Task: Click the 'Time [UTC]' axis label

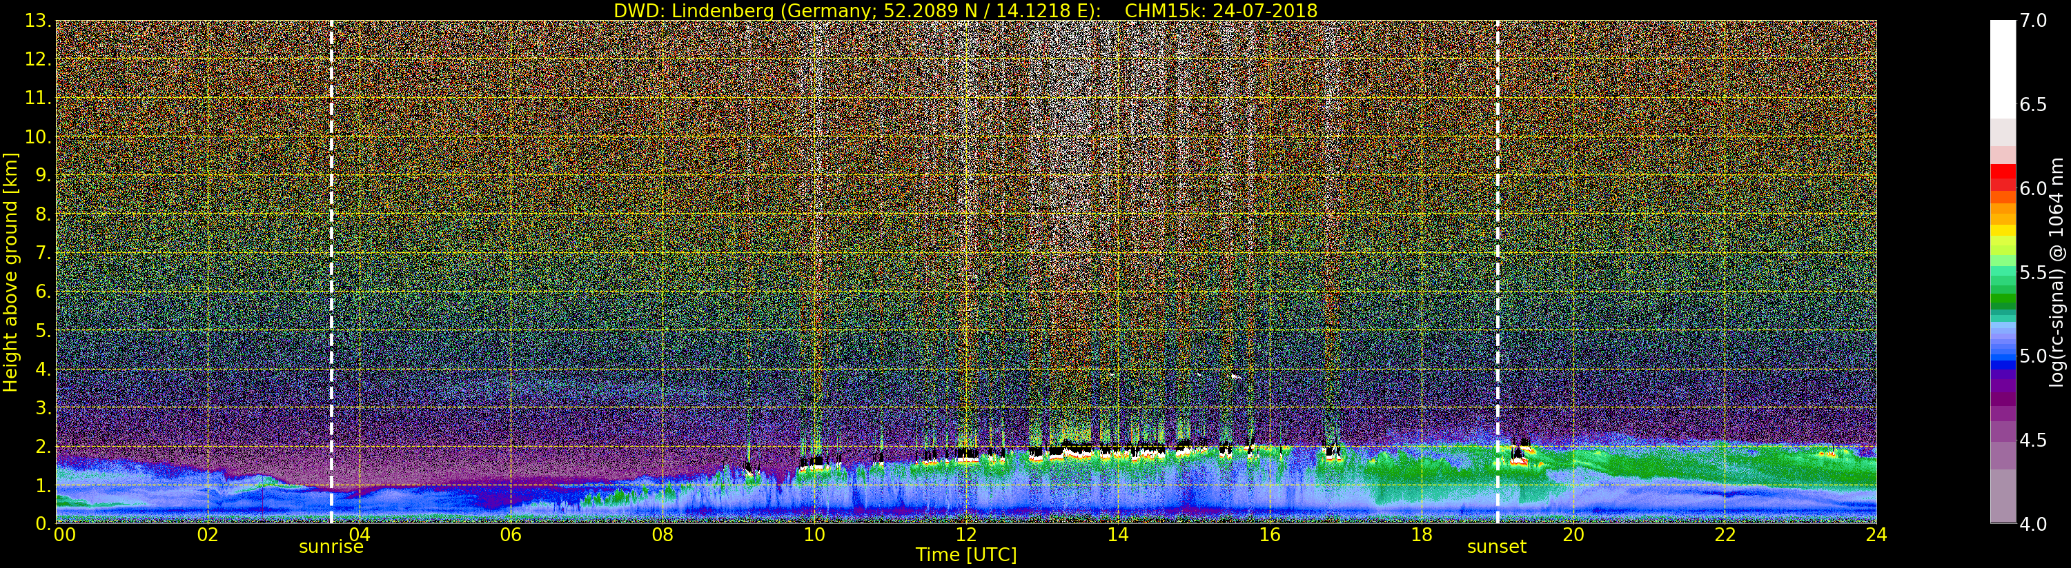Action: click(x=966, y=555)
